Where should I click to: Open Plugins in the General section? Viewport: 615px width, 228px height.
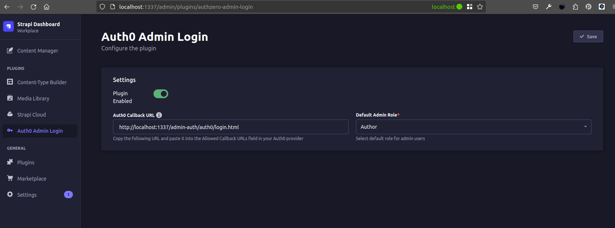pos(40,163)
